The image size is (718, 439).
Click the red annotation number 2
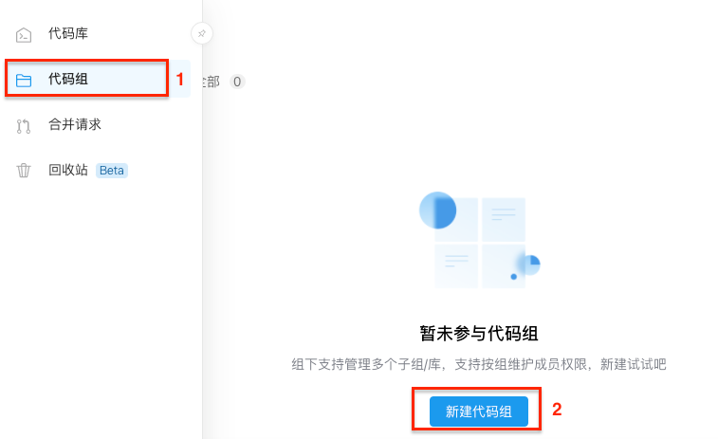tap(557, 410)
